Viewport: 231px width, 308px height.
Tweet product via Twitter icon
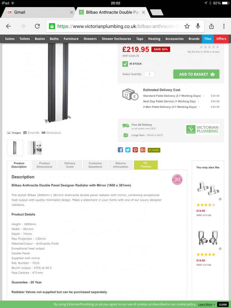pyautogui.click(x=128, y=150)
